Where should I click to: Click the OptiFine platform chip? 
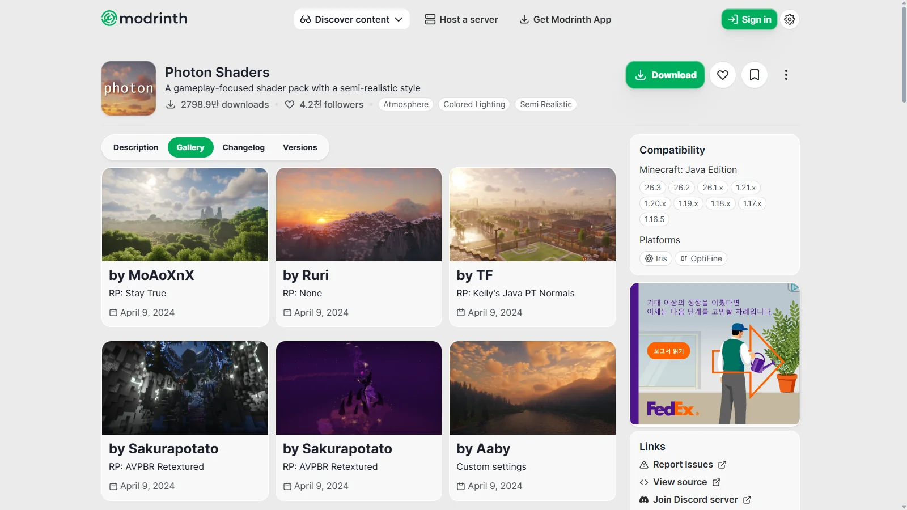pos(701,258)
